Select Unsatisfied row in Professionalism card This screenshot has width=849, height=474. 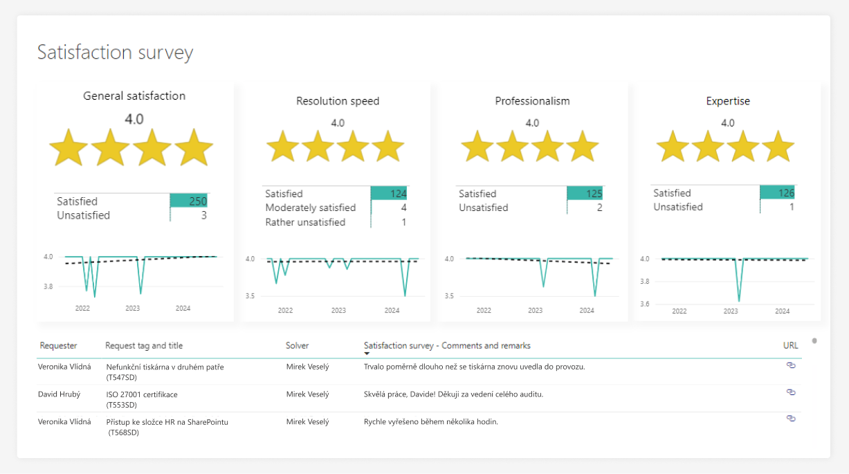click(x=484, y=208)
